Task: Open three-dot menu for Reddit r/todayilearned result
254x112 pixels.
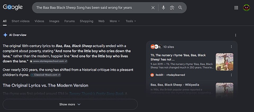Action: (231, 75)
